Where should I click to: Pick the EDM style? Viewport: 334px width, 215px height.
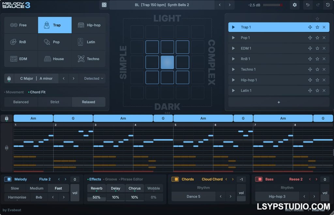click(21, 59)
